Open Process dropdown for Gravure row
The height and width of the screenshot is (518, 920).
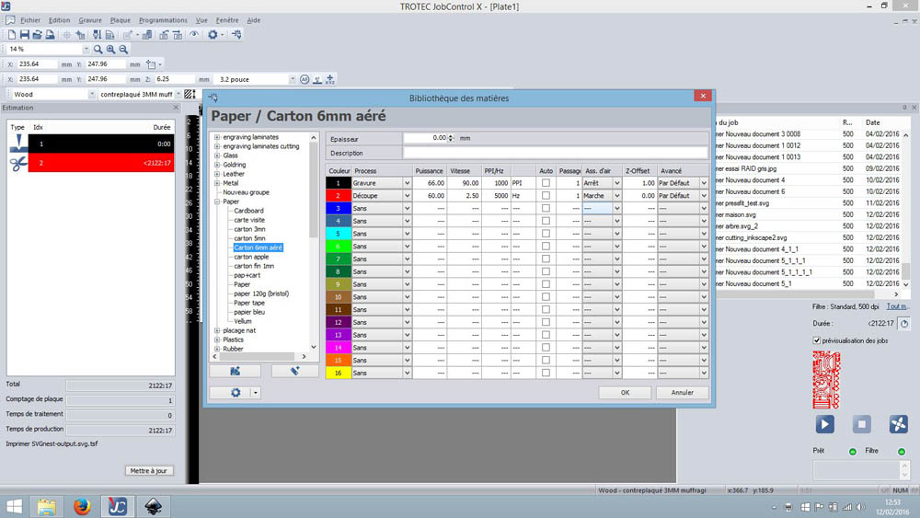[x=407, y=183]
